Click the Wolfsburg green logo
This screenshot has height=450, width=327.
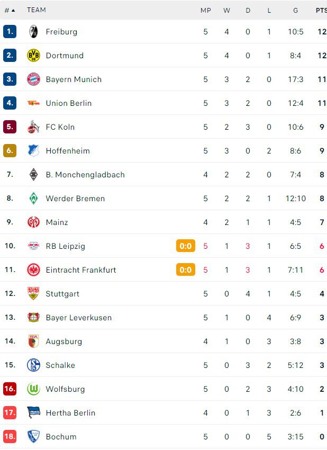click(x=33, y=389)
